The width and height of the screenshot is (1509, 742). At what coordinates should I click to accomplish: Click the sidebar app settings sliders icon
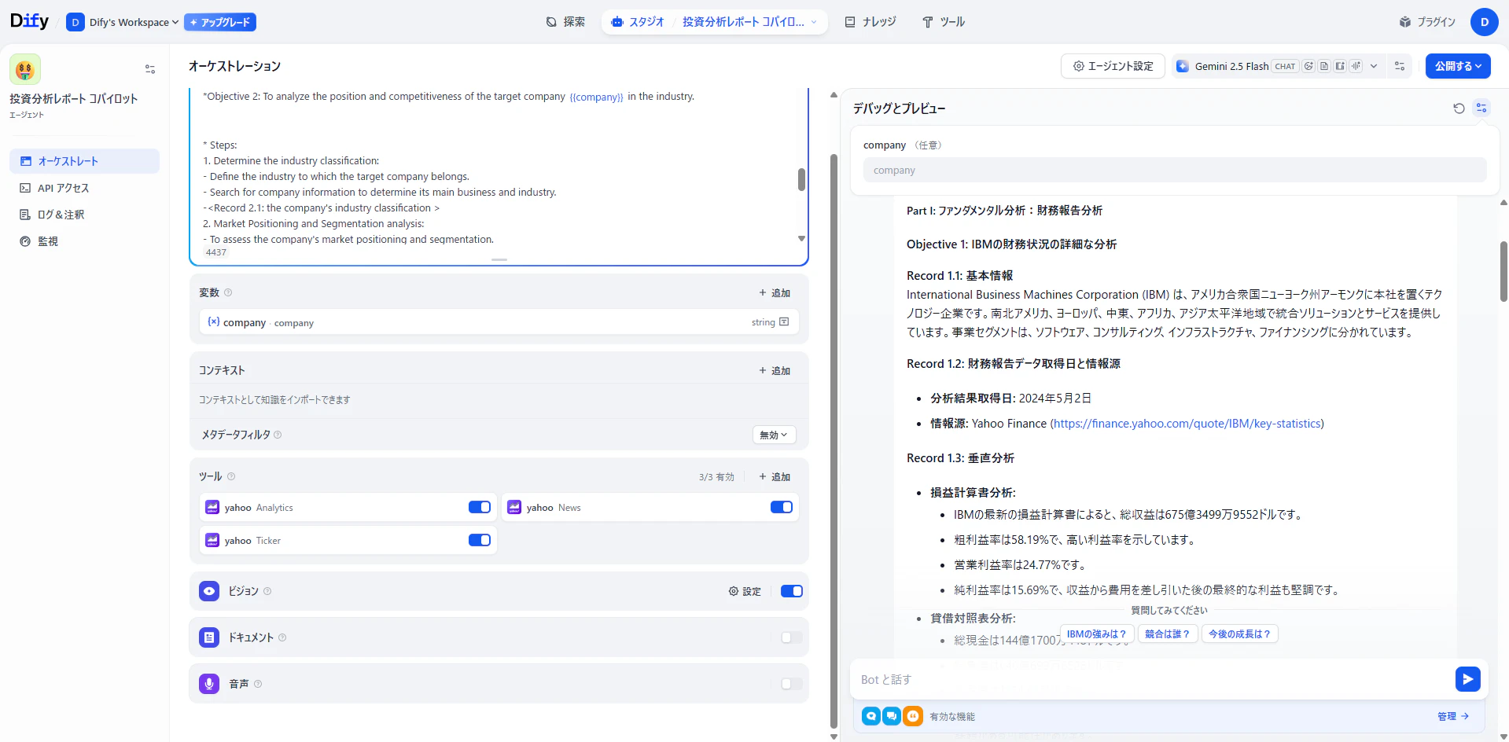(150, 69)
